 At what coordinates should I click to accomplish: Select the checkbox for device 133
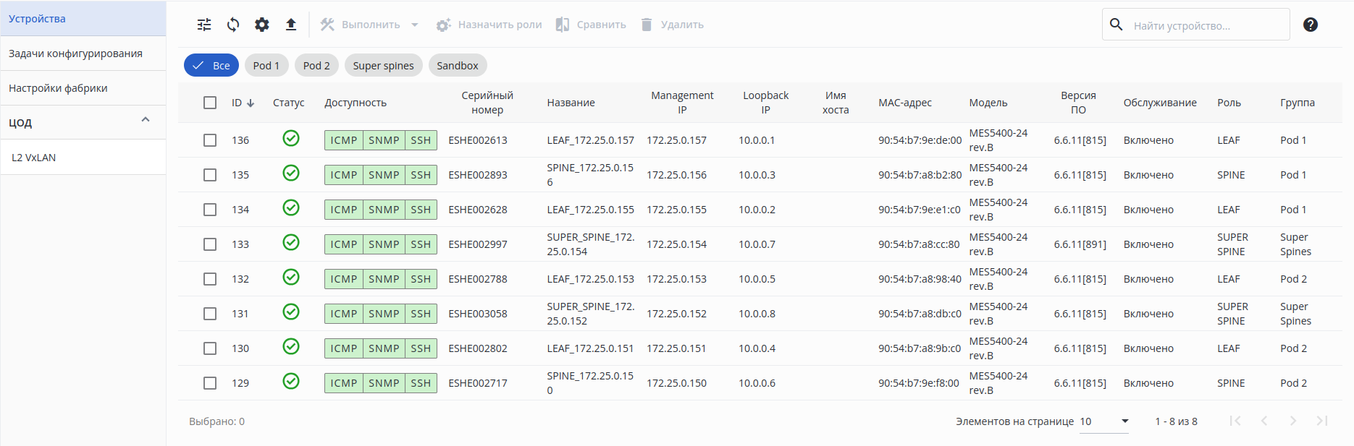point(210,244)
